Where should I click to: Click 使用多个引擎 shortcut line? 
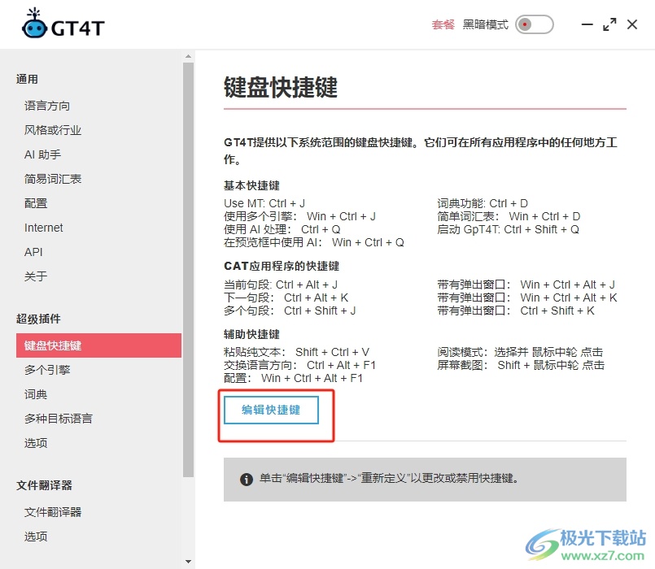coord(299,216)
